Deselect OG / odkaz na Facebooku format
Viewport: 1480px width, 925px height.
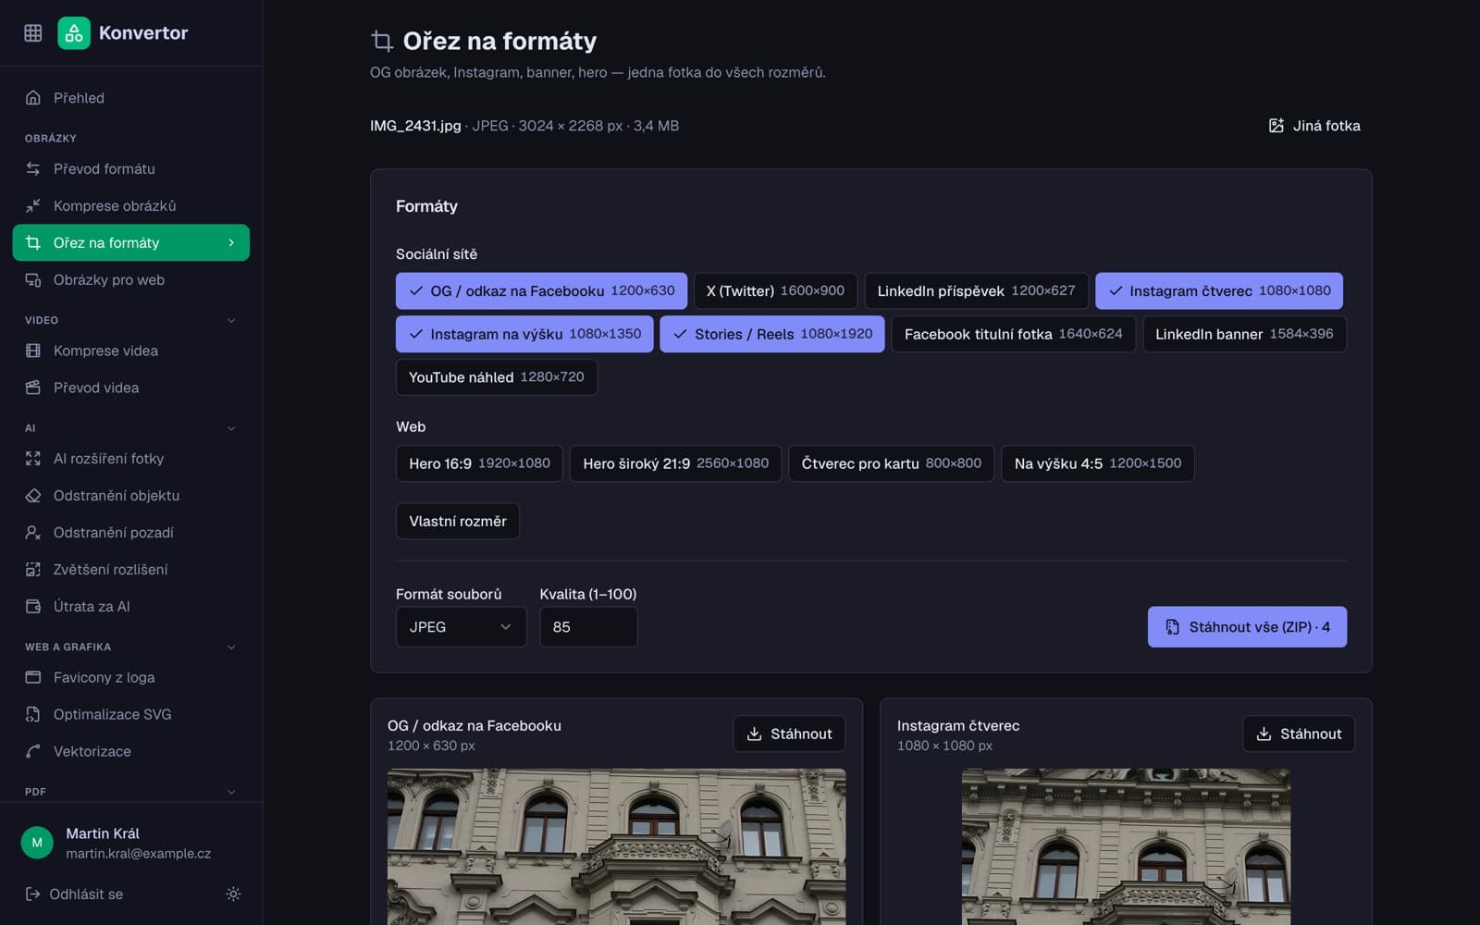point(541,290)
